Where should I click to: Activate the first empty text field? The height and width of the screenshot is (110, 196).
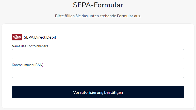[98, 54]
